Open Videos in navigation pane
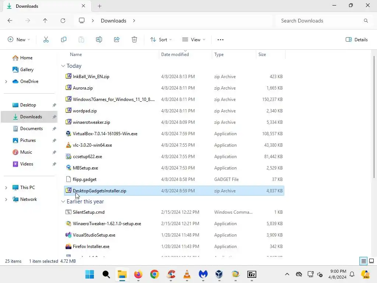 click(x=23, y=164)
